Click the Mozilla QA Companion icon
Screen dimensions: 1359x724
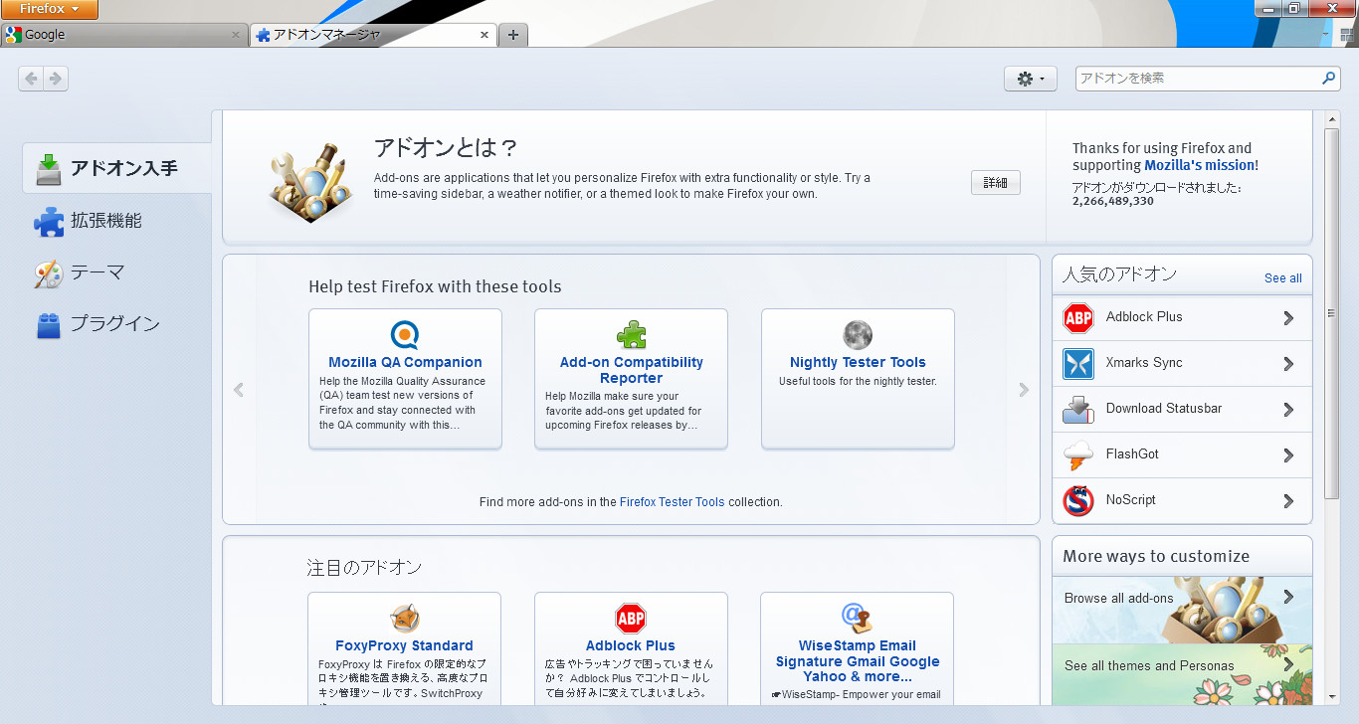(x=405, y=334)
